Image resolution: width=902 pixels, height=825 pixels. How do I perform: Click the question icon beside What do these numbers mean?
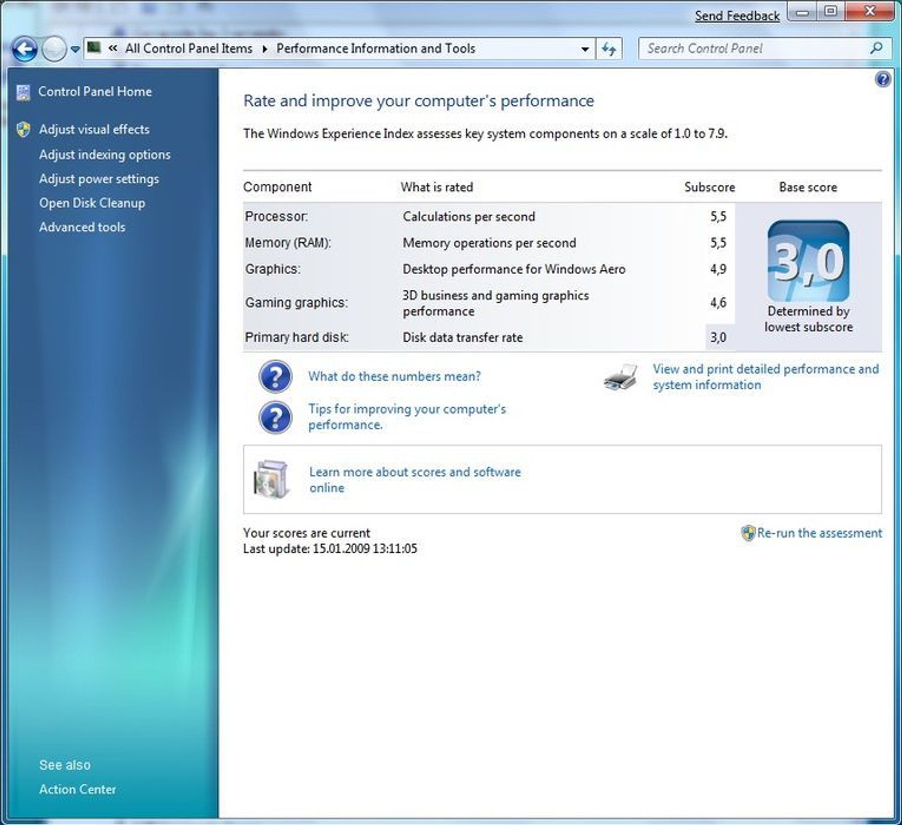(x=275, y=376)
